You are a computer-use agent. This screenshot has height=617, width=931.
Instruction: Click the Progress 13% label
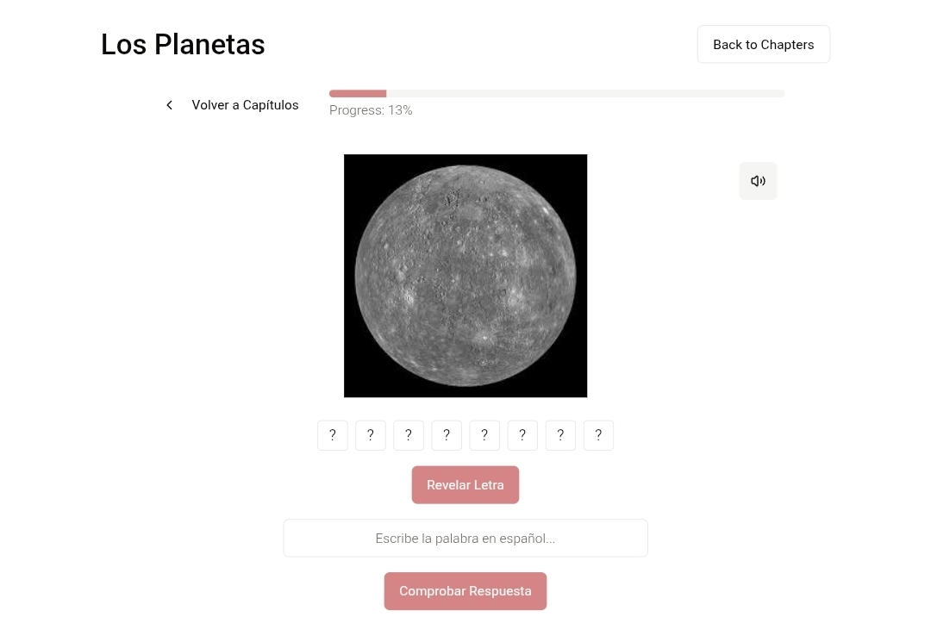(x=371, y=110)
